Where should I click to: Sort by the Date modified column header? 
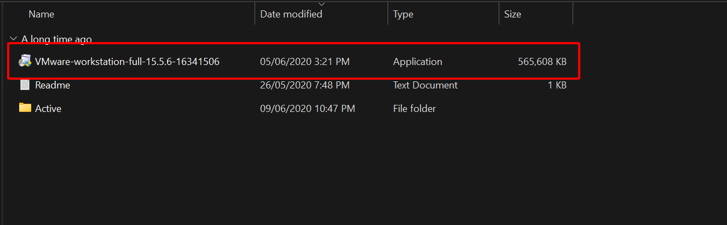291,14
